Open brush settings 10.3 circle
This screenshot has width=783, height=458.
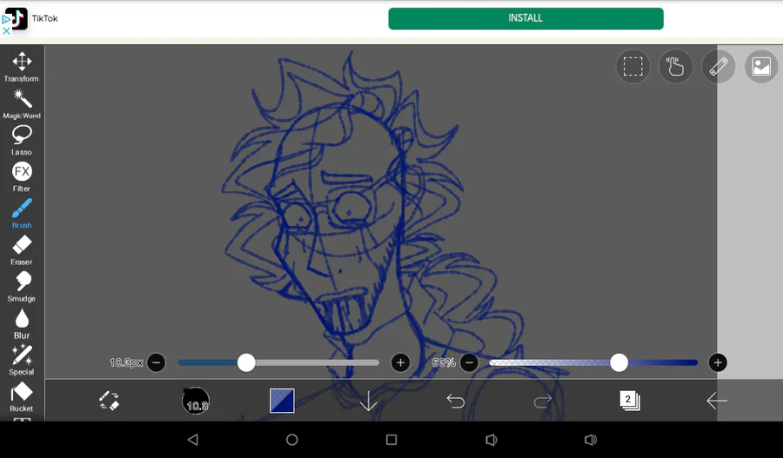[195, 401]
